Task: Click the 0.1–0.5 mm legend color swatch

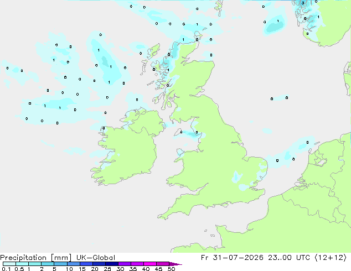Action: 9,264
